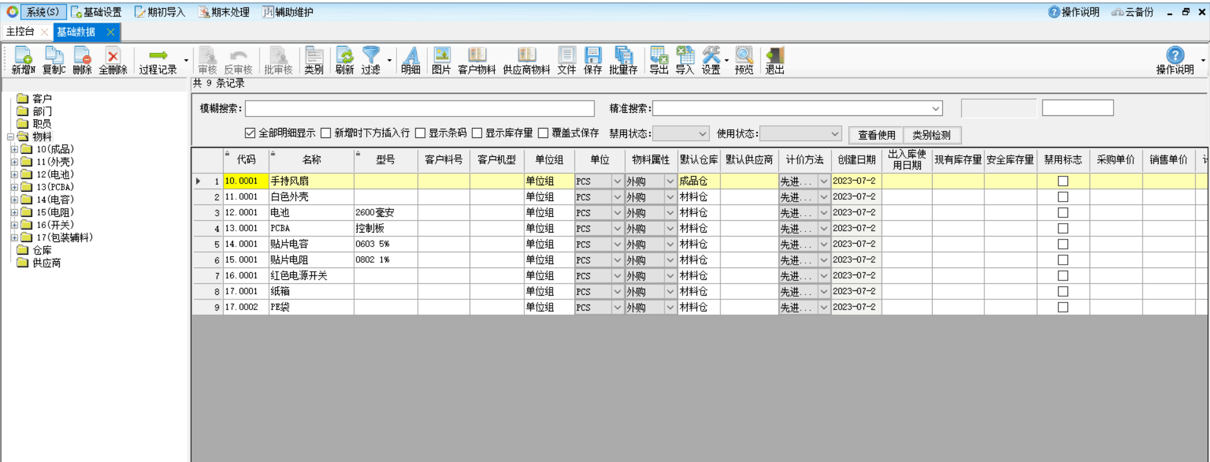1210x462 pixels.
Task: Click into the 模糊搜索 input field
Action: [419, 108]
